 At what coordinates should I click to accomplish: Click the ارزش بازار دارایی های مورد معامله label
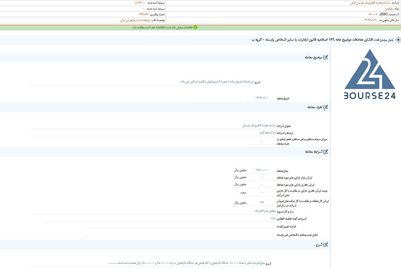click(x=294, y=177)
